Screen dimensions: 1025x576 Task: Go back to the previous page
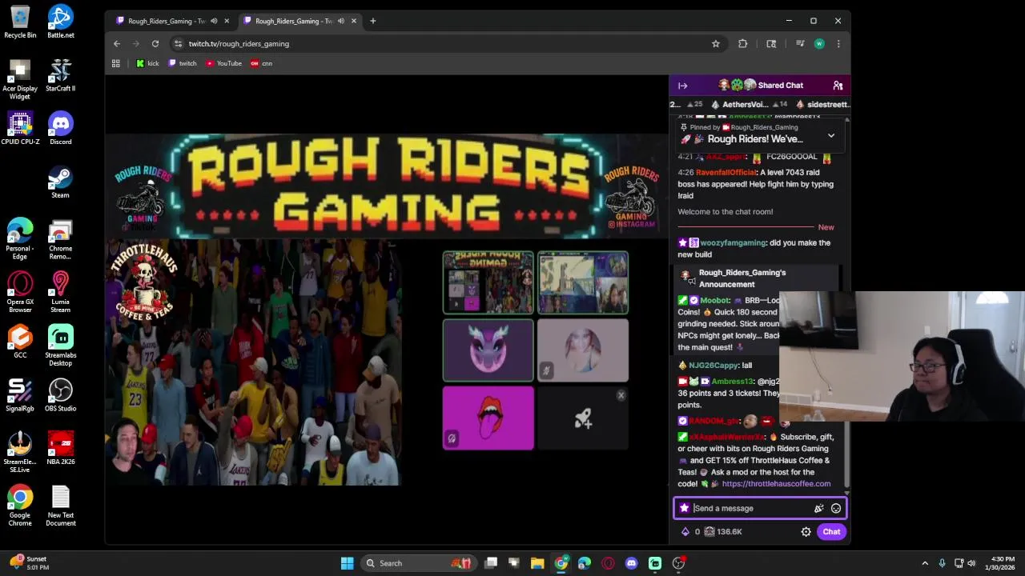pos(117,44)
